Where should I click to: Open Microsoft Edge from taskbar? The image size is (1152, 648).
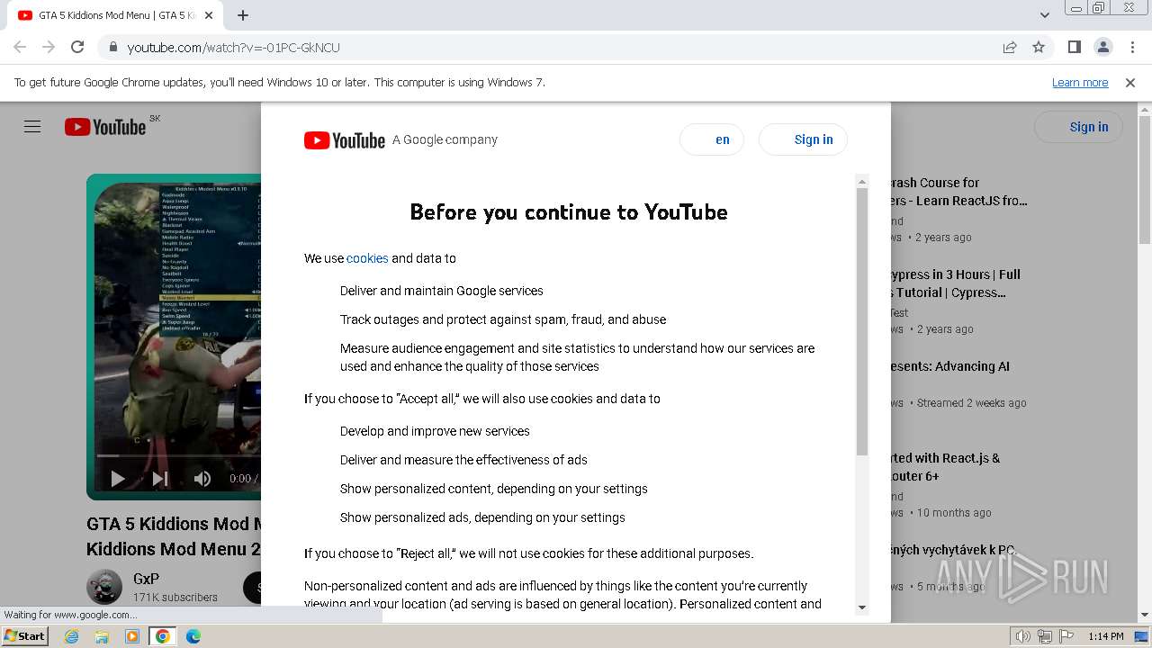pos(193,636)
